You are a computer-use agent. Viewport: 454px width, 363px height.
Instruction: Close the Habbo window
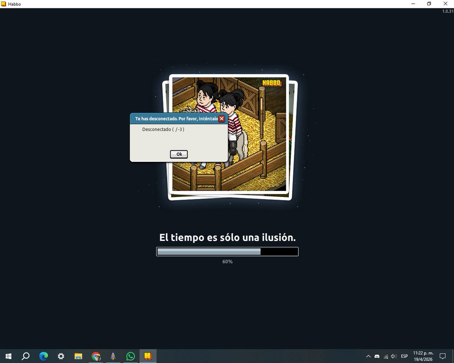[446, 4]
